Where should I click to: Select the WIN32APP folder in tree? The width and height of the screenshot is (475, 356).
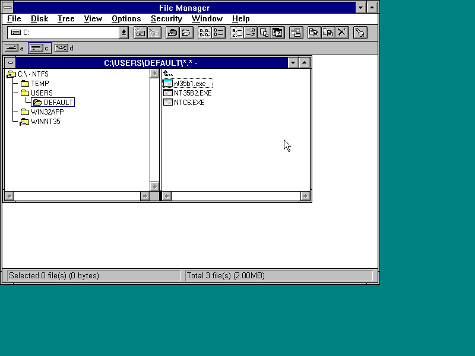click(x=42, y=112)
